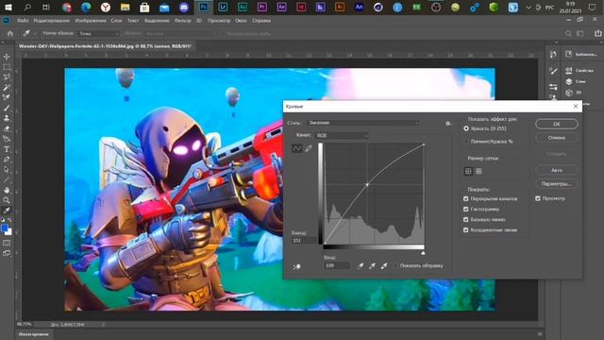
Task: Select the Pigment/Ink % radio option
Action: coord(466,142)
